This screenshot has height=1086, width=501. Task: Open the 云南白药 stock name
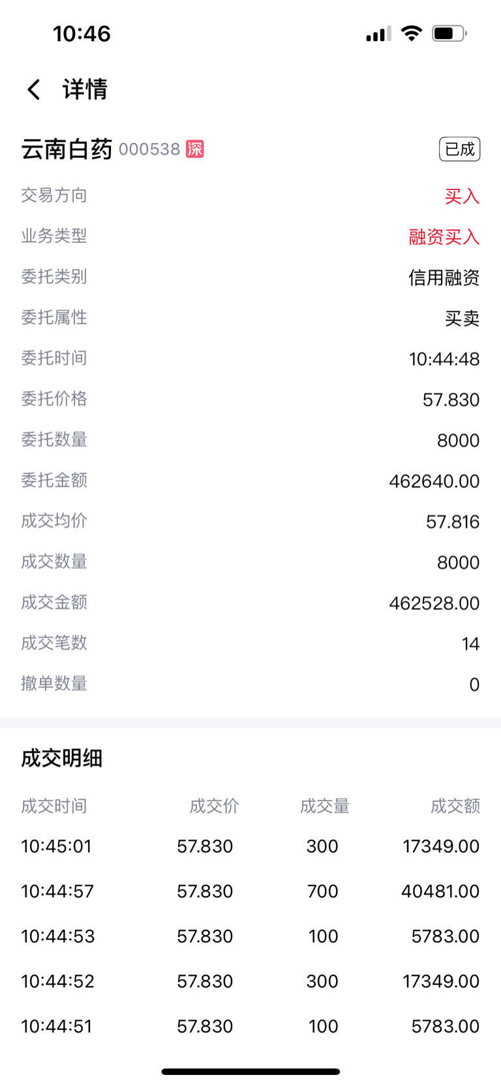coord(67,149)
